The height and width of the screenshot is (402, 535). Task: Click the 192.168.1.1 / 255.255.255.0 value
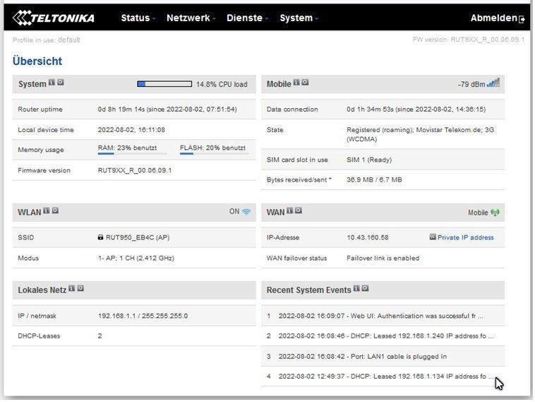143,316
